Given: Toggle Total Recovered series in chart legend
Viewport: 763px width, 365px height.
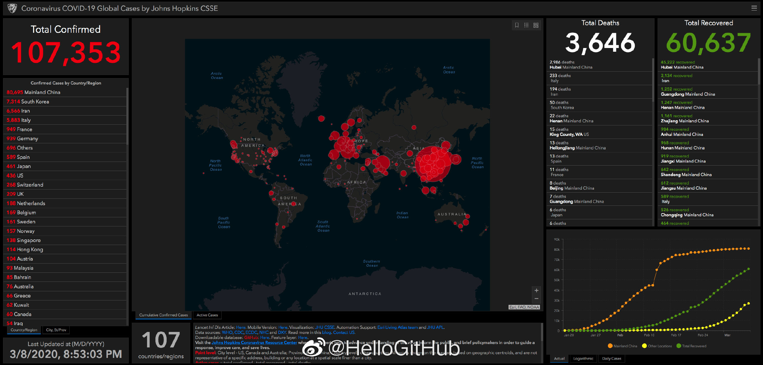Looking at the screenshot, I should pyautogui.click(x=691, y=346).
